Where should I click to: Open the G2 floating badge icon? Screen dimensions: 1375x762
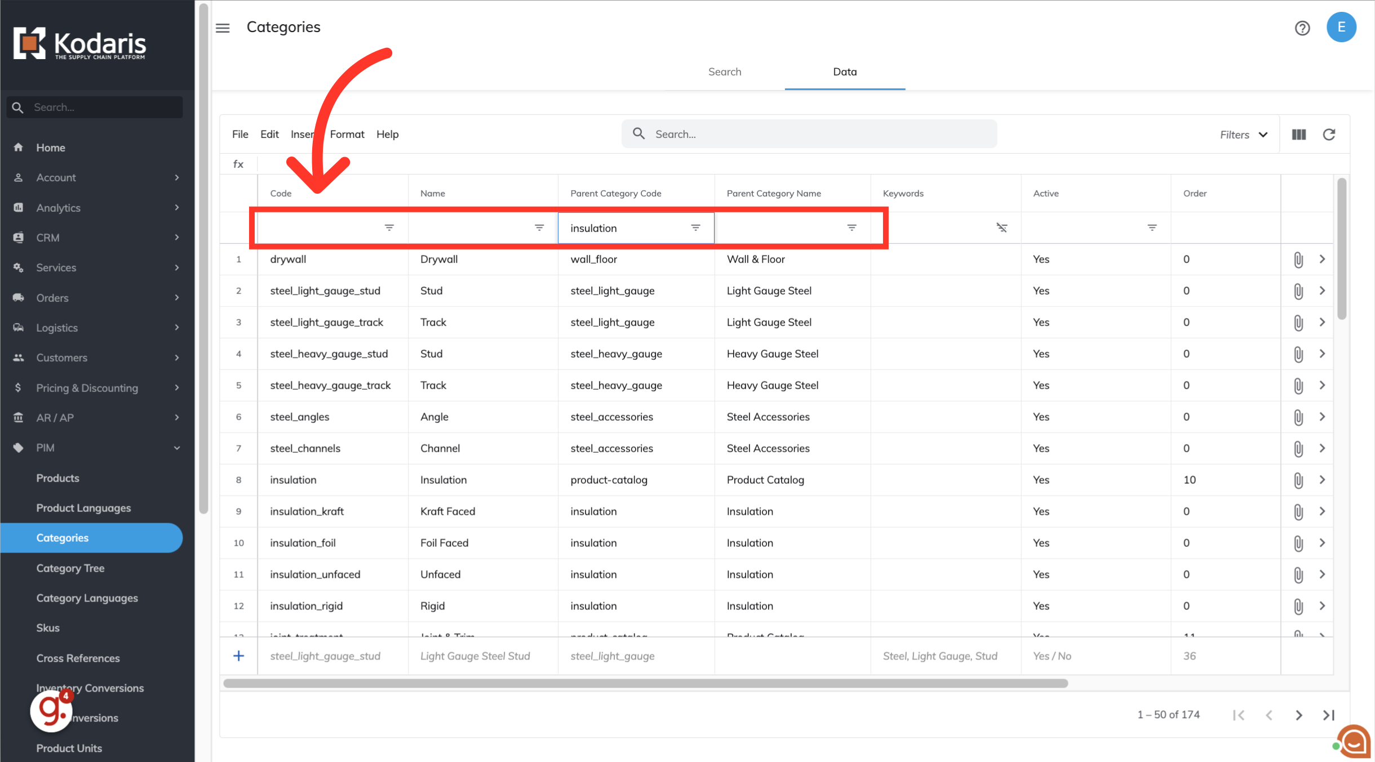[x=51, y=711]
